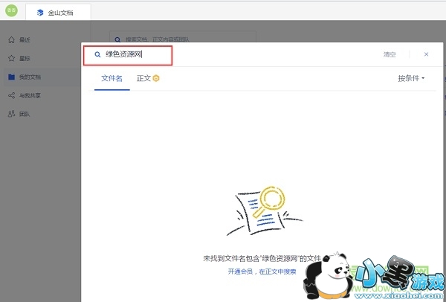Click 清空 to clear the search

click(390, 54)
